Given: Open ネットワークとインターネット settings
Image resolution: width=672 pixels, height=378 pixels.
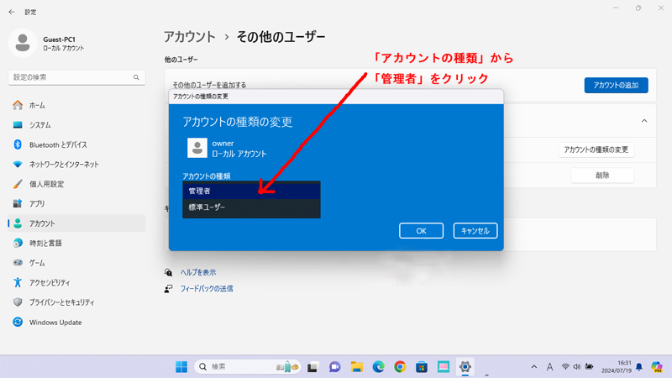Looking at the screenshot, I should pos(63,165).
